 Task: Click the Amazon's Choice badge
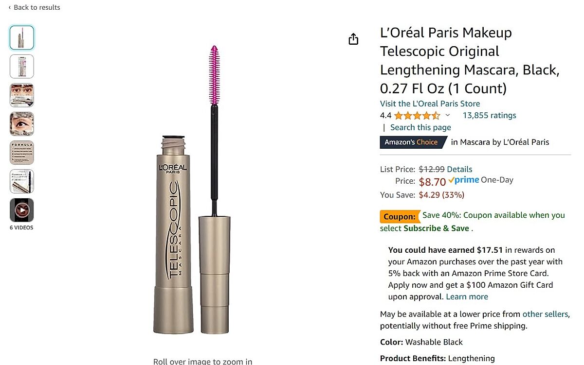412,142
